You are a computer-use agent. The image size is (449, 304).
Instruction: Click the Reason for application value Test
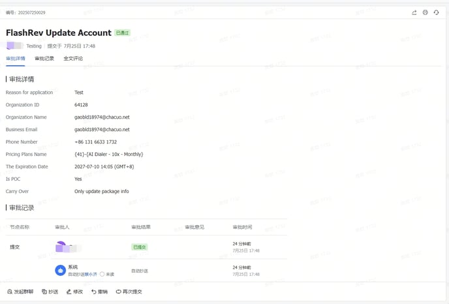click(79, 92)
